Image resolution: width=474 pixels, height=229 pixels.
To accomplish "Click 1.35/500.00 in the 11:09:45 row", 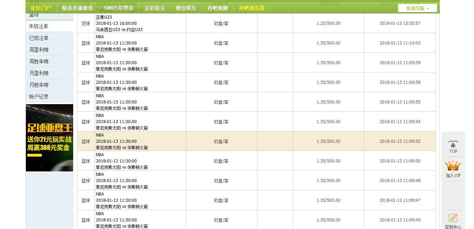I will (x=328, y=220).
